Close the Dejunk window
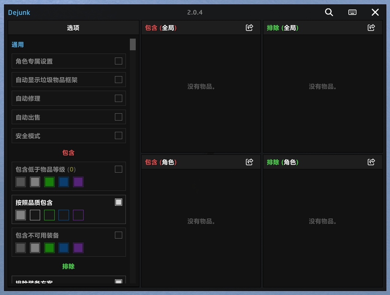 375,12
